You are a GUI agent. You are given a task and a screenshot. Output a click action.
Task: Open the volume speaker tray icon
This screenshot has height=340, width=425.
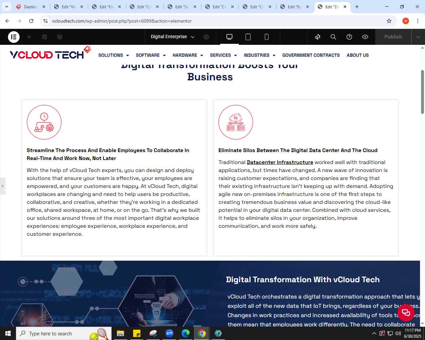pyautogui.click(x=398, y=333)
